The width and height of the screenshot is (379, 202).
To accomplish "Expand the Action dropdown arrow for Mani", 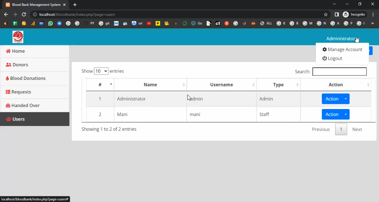I will [346, 114].
